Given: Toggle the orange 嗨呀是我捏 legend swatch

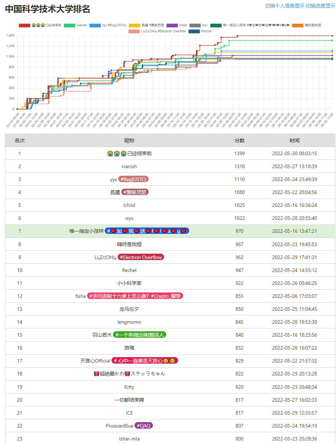Looking at the screenshot, I should tap(298, 26).
